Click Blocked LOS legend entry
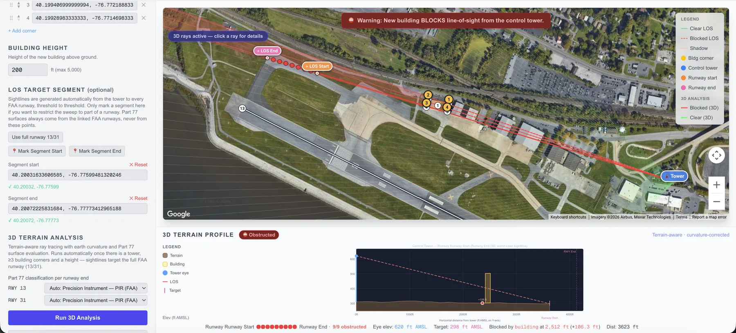Image resolution: width=736 pixels, height=333 pixels. tap(700, 38)
